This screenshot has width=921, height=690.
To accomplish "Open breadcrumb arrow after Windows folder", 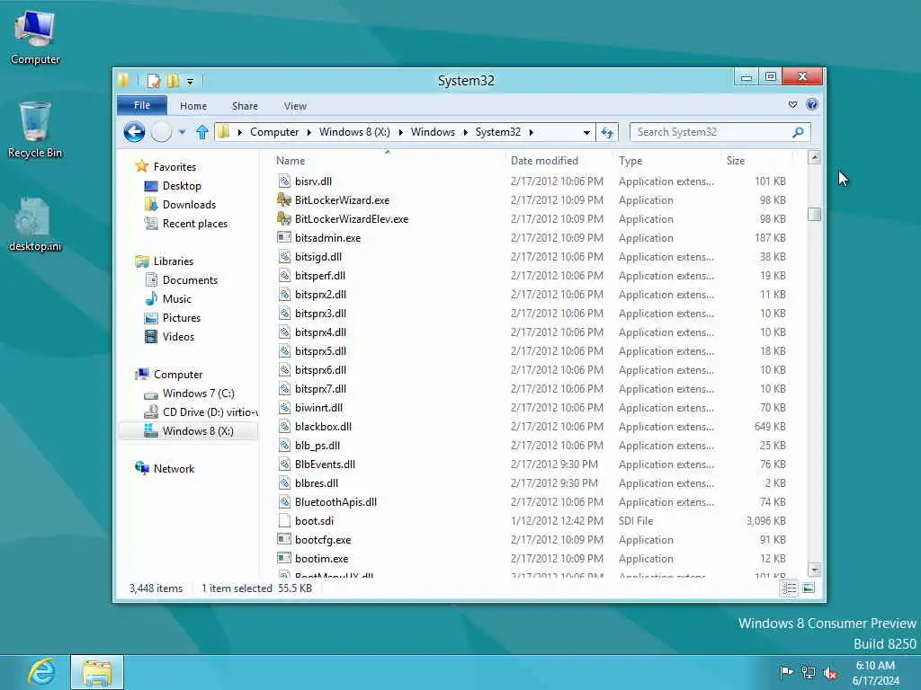I will point(465,132).
